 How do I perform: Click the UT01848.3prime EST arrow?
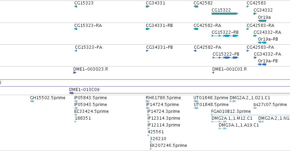click(196, 101)
